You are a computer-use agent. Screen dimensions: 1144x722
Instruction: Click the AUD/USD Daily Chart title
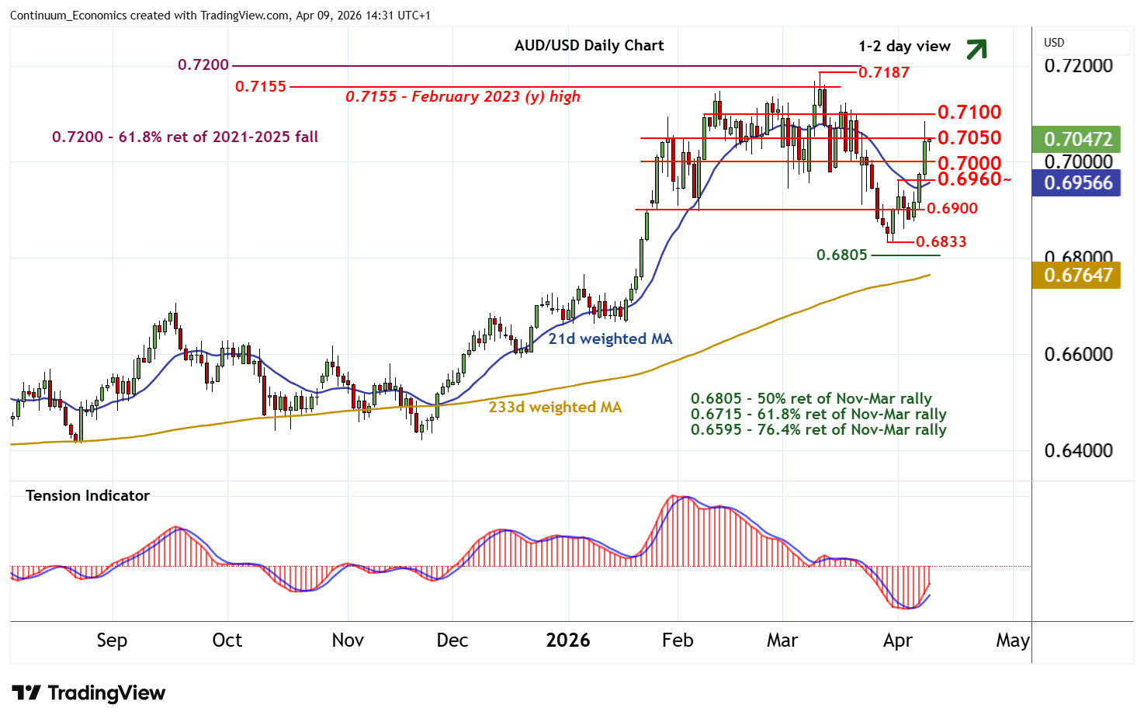pos(589,46)
